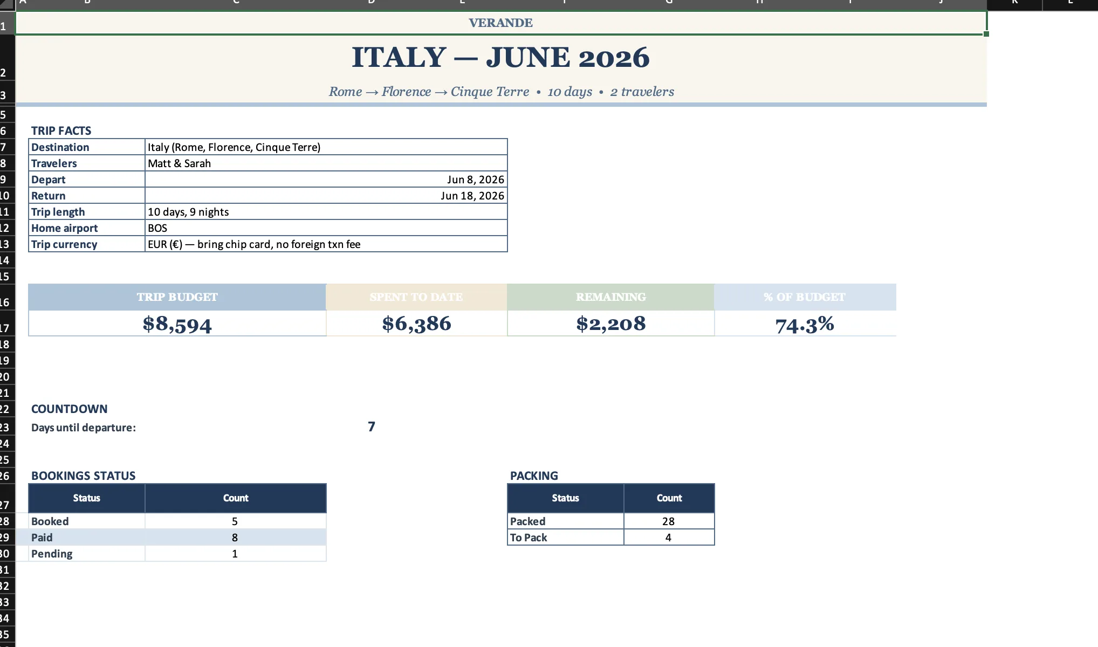The width and height of the screenshot is (1098, 647).
Task: Select the Depart label cell
Action: coord(87,179)
